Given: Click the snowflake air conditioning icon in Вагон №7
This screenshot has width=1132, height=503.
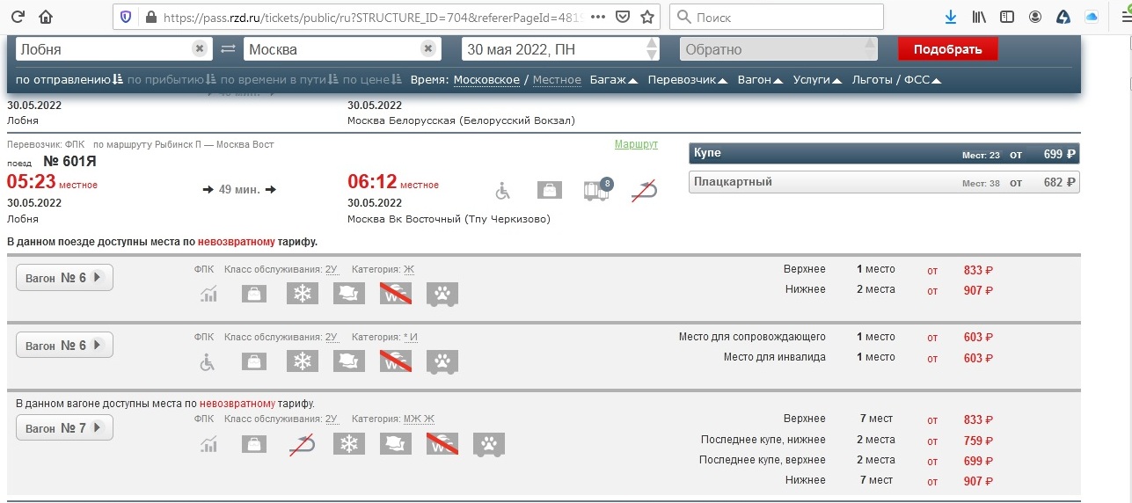Looking at the screenshot, I should (349, 444).
